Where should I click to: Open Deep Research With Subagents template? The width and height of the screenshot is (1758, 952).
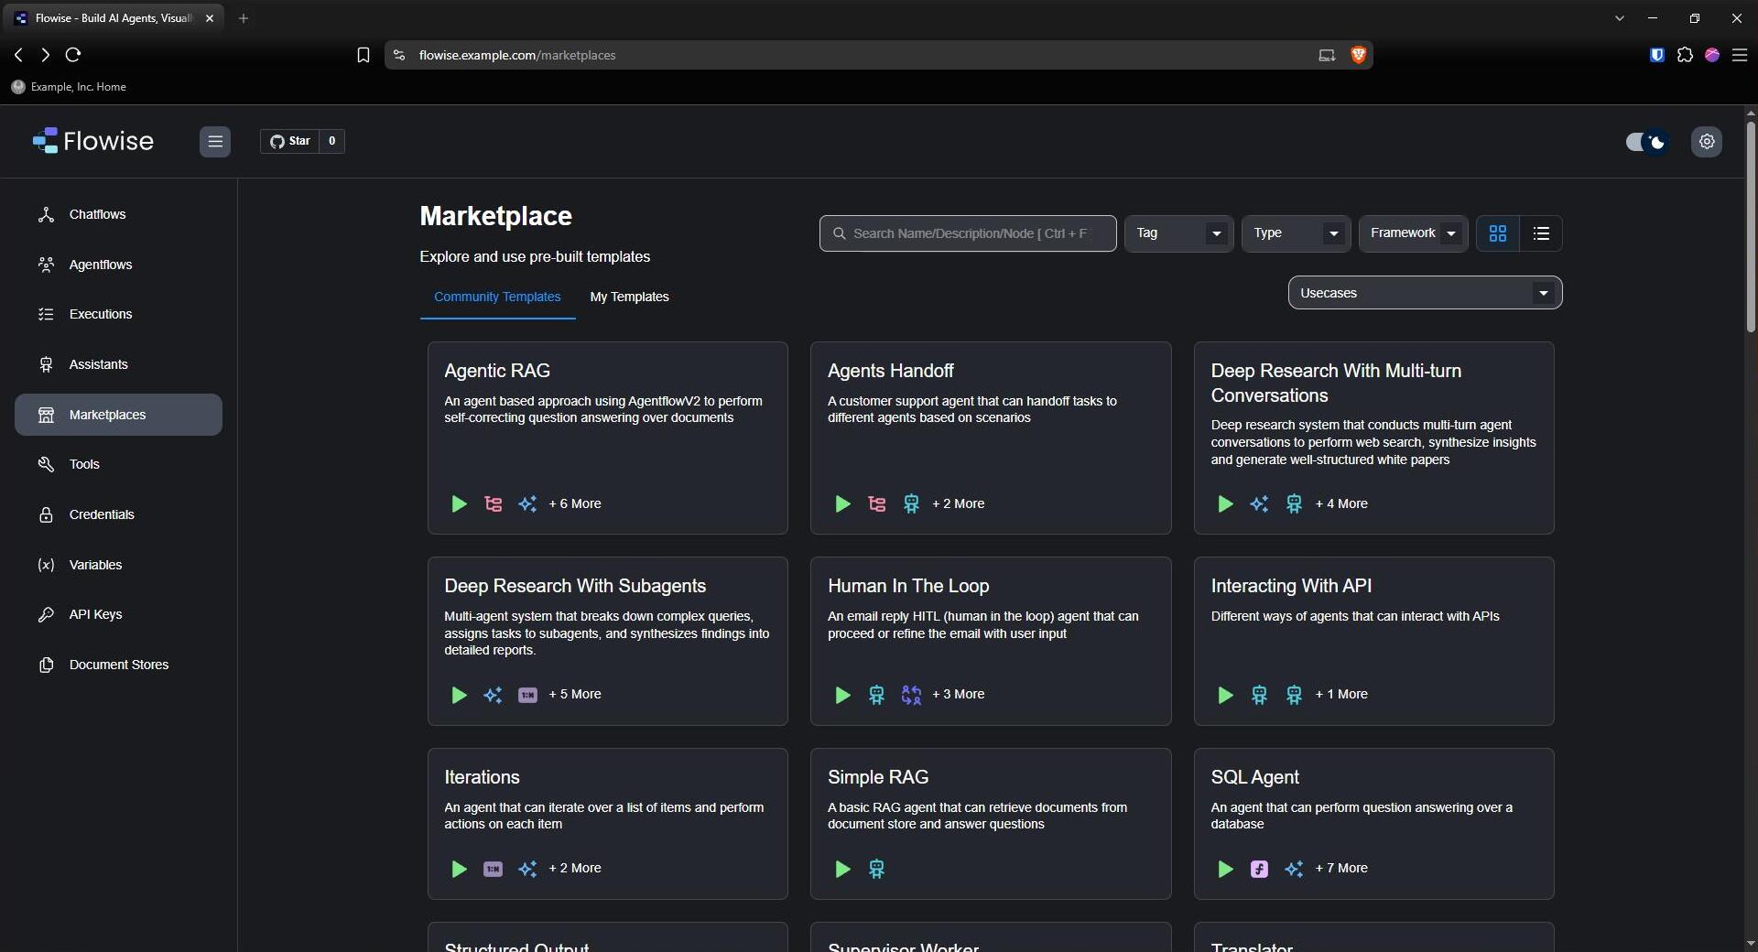(x=607, y=641)
